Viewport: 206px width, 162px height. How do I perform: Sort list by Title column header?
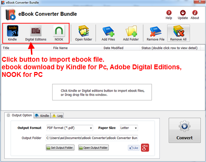pyautogui.click(x=26, y=48)
